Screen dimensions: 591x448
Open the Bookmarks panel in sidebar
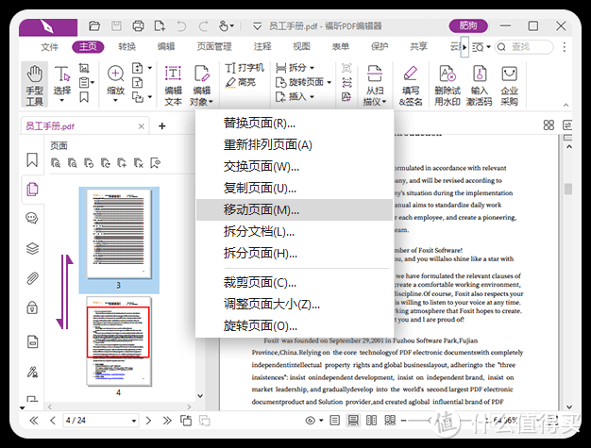click(32, 159)
